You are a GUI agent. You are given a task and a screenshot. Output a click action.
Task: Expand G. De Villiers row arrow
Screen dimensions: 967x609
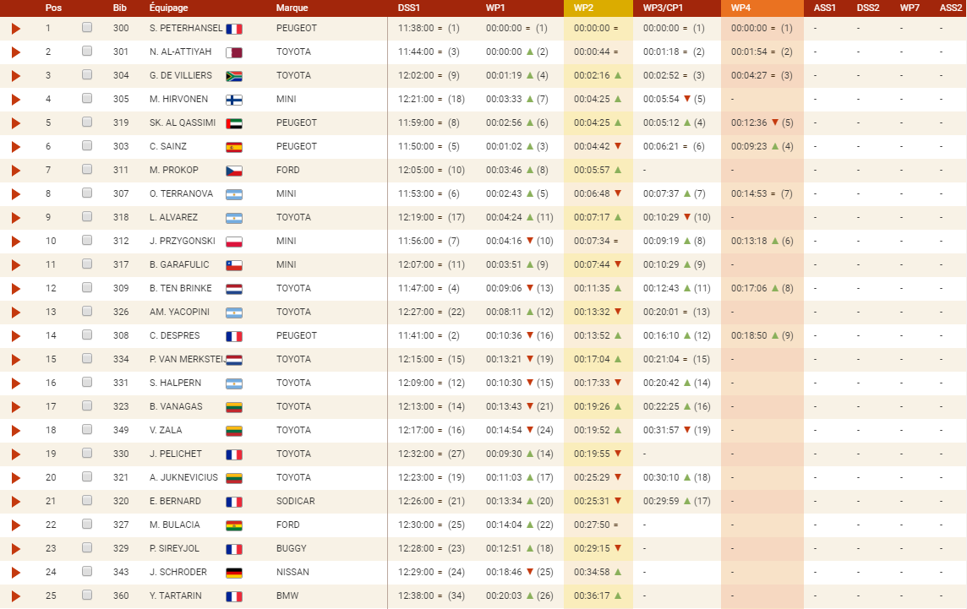(16, 76)
